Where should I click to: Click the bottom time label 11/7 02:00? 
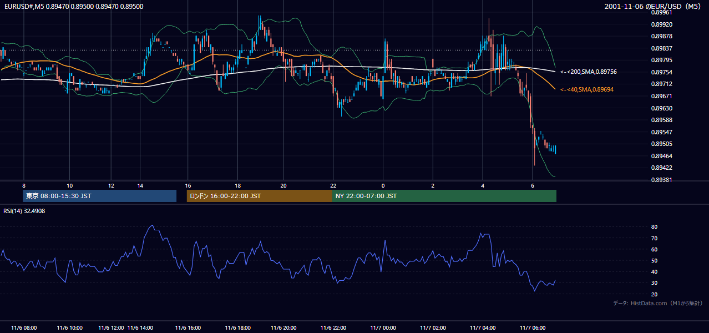(433, 327)
